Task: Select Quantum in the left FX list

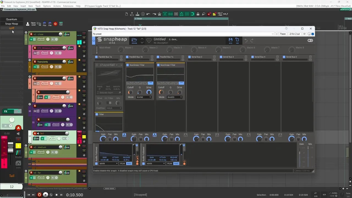Action: pos(12,19)
